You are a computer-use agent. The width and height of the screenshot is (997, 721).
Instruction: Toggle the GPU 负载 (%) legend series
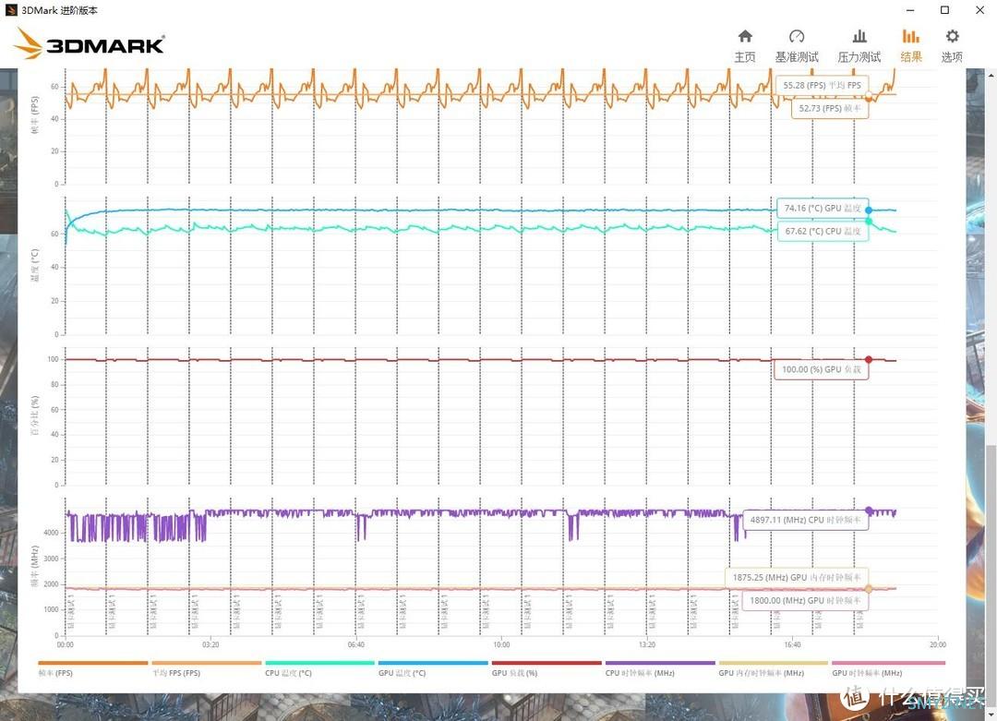tap(547, 669)
